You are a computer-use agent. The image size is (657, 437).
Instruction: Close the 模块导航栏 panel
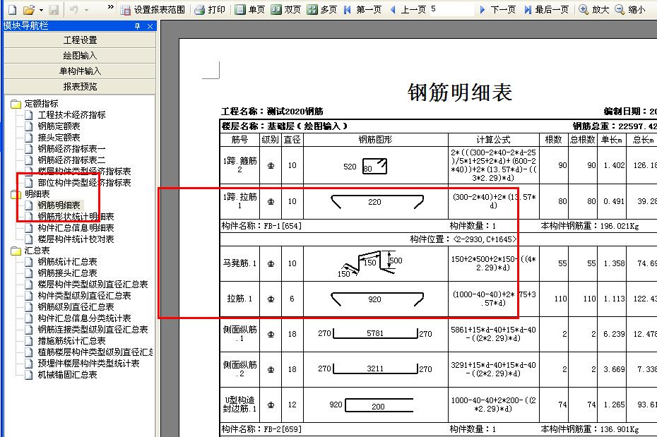(x=150, y=26)
